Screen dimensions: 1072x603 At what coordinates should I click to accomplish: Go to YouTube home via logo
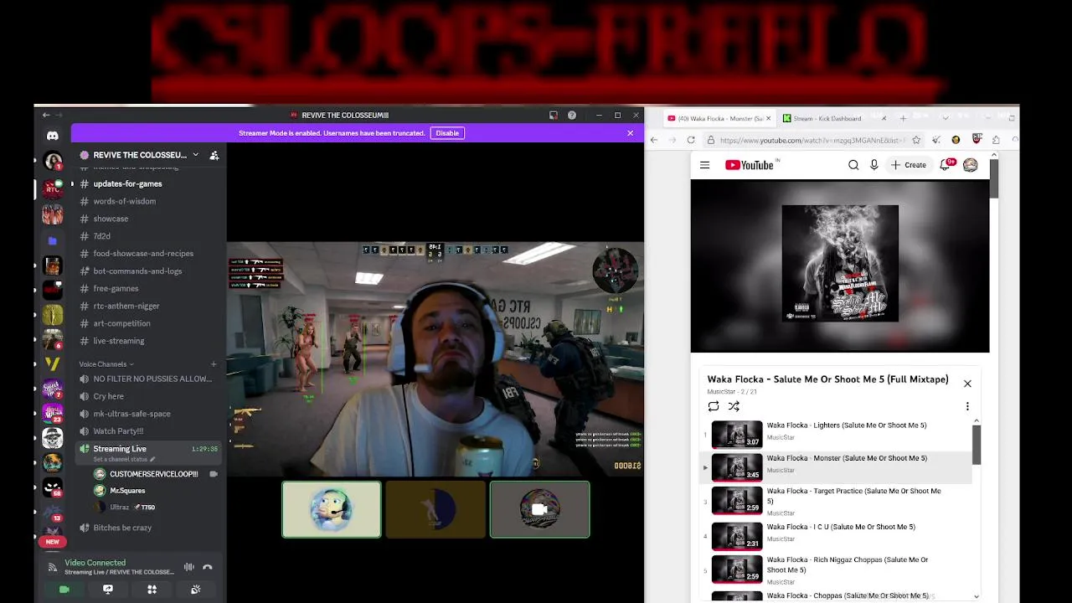tap(750, 165)
